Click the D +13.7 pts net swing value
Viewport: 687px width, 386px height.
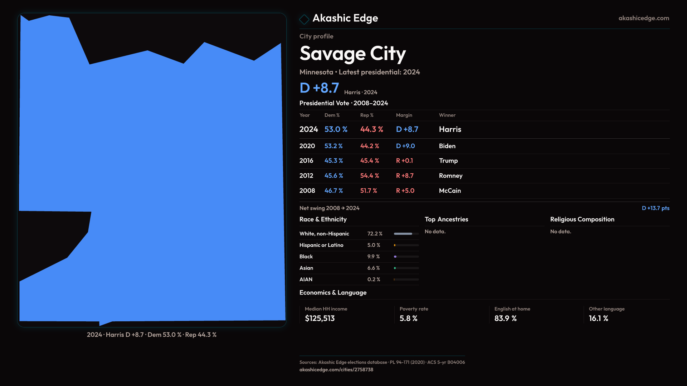pos(655,208)
